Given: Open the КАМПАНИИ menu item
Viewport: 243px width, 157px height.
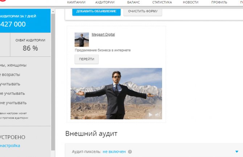Looking at the screenshot, I should (x=76, y=2).
